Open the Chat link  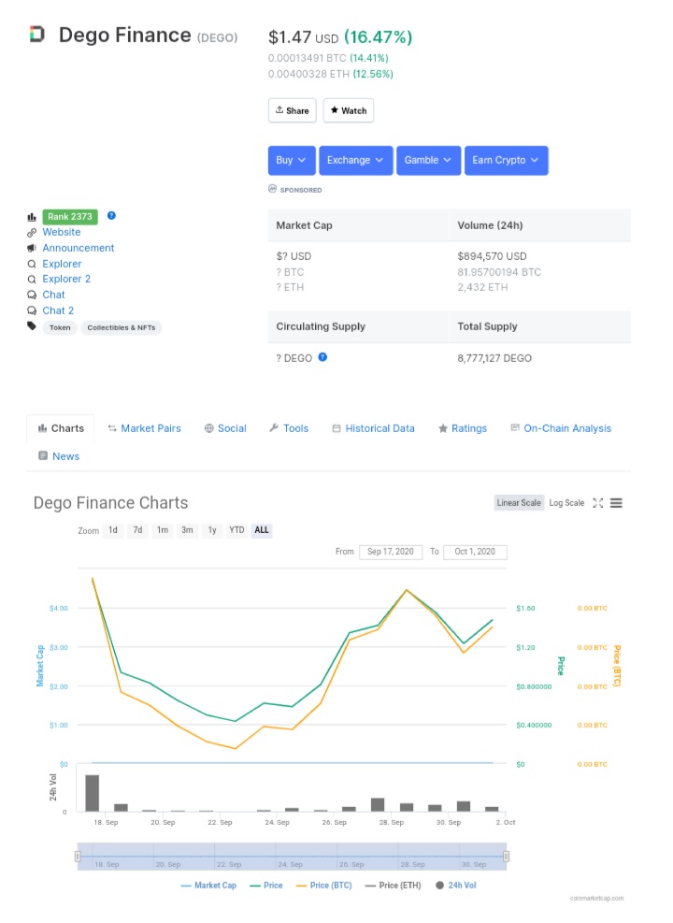[53, 295]
